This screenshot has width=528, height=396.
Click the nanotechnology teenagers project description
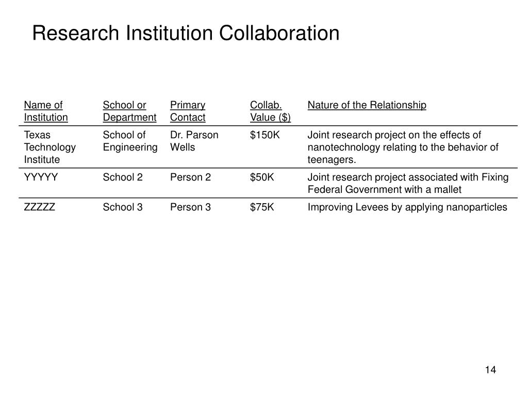click(403, 147)
